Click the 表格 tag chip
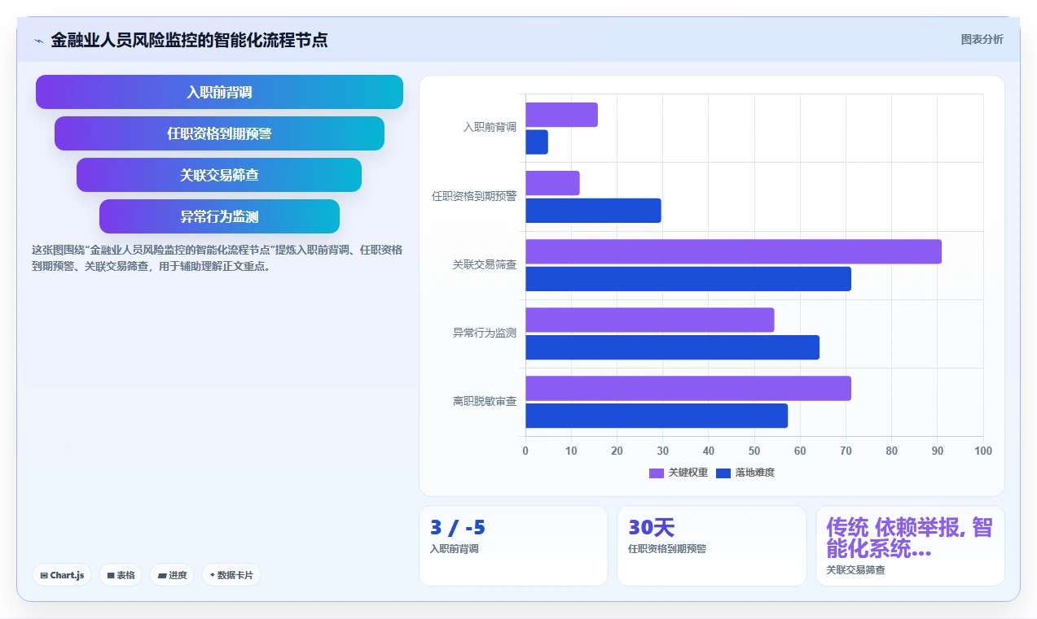The width and height of the screenshot is (1037, 619). coord(121,575)
